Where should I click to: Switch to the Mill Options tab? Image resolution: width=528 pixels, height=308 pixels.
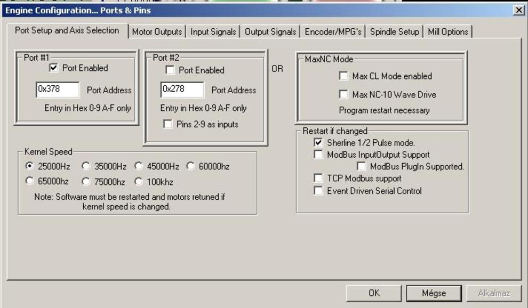[x=448, y=32]
